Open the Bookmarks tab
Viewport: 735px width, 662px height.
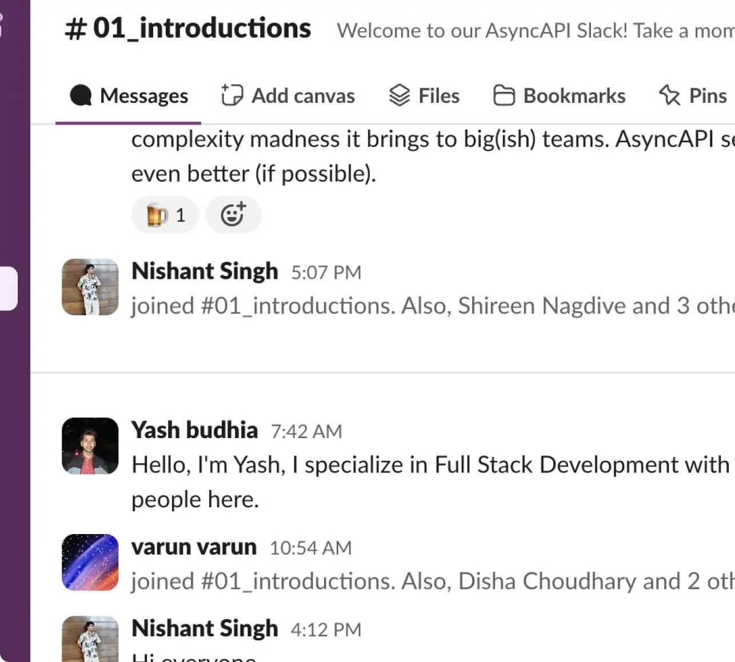574,95
